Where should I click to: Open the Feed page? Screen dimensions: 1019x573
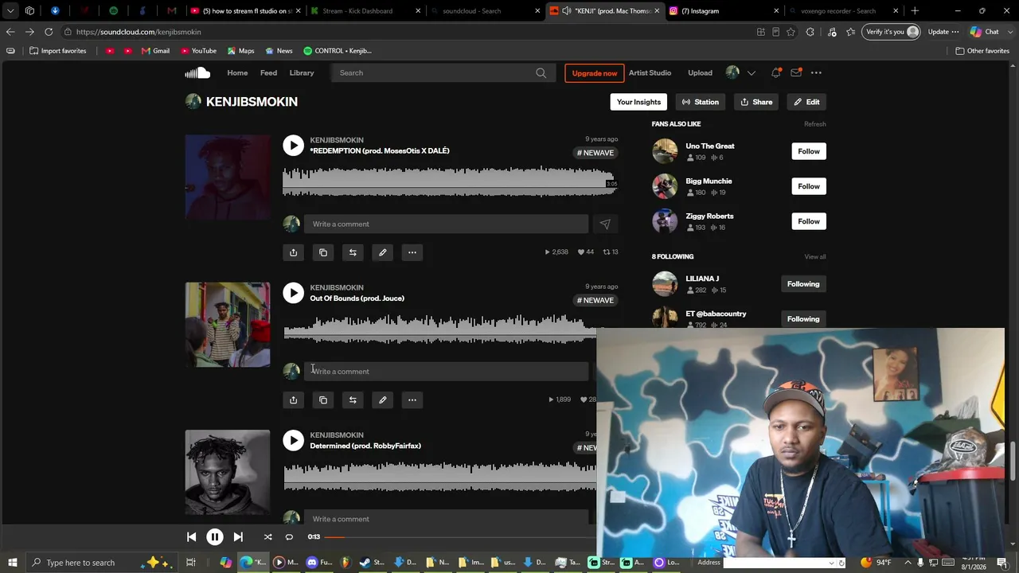pos(269,73)
